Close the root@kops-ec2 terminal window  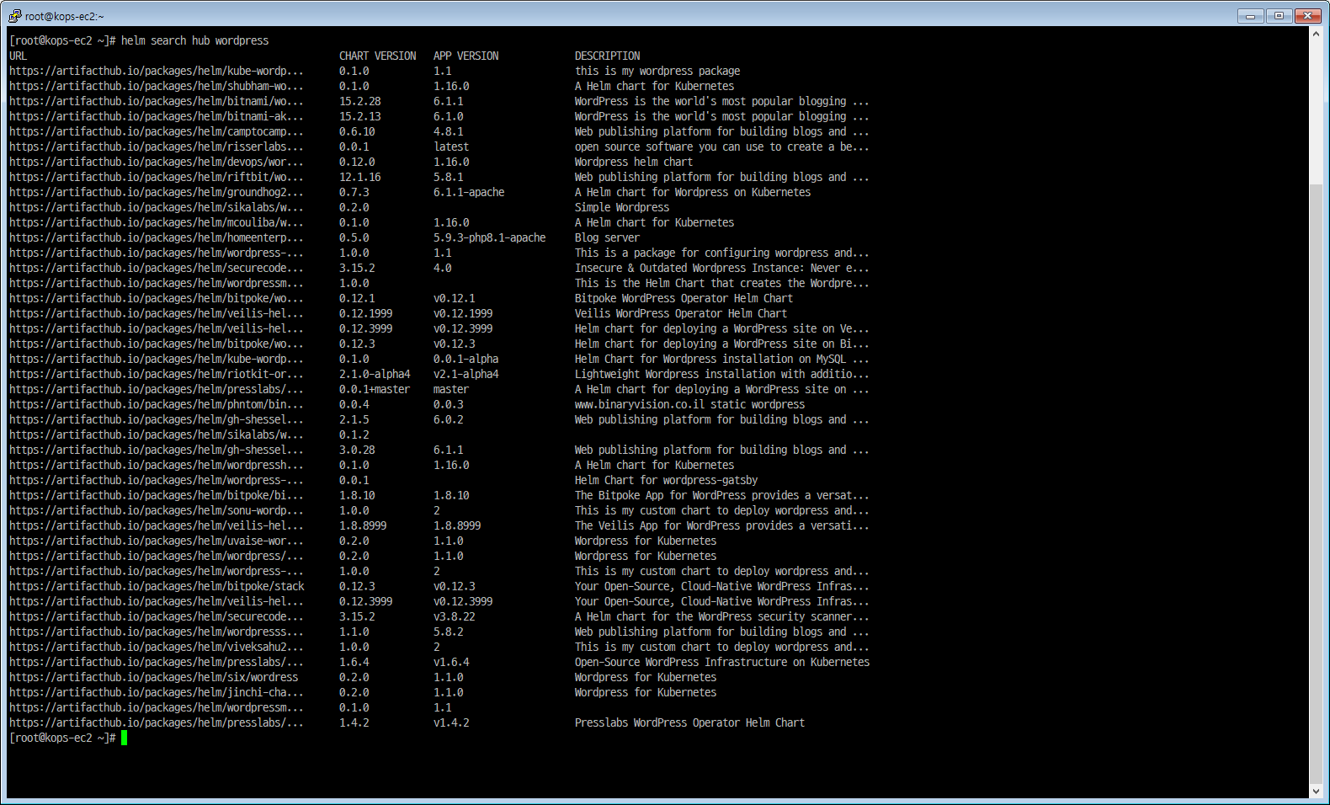tap(1308, 15)
